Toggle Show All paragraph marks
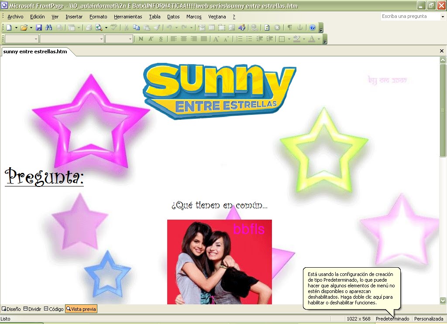This screenshot has width=447, height=324. pyautogui.click(x=290, y=28)
